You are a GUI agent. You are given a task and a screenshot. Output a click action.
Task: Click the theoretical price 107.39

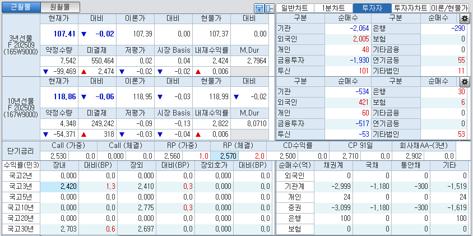[142, 34]
